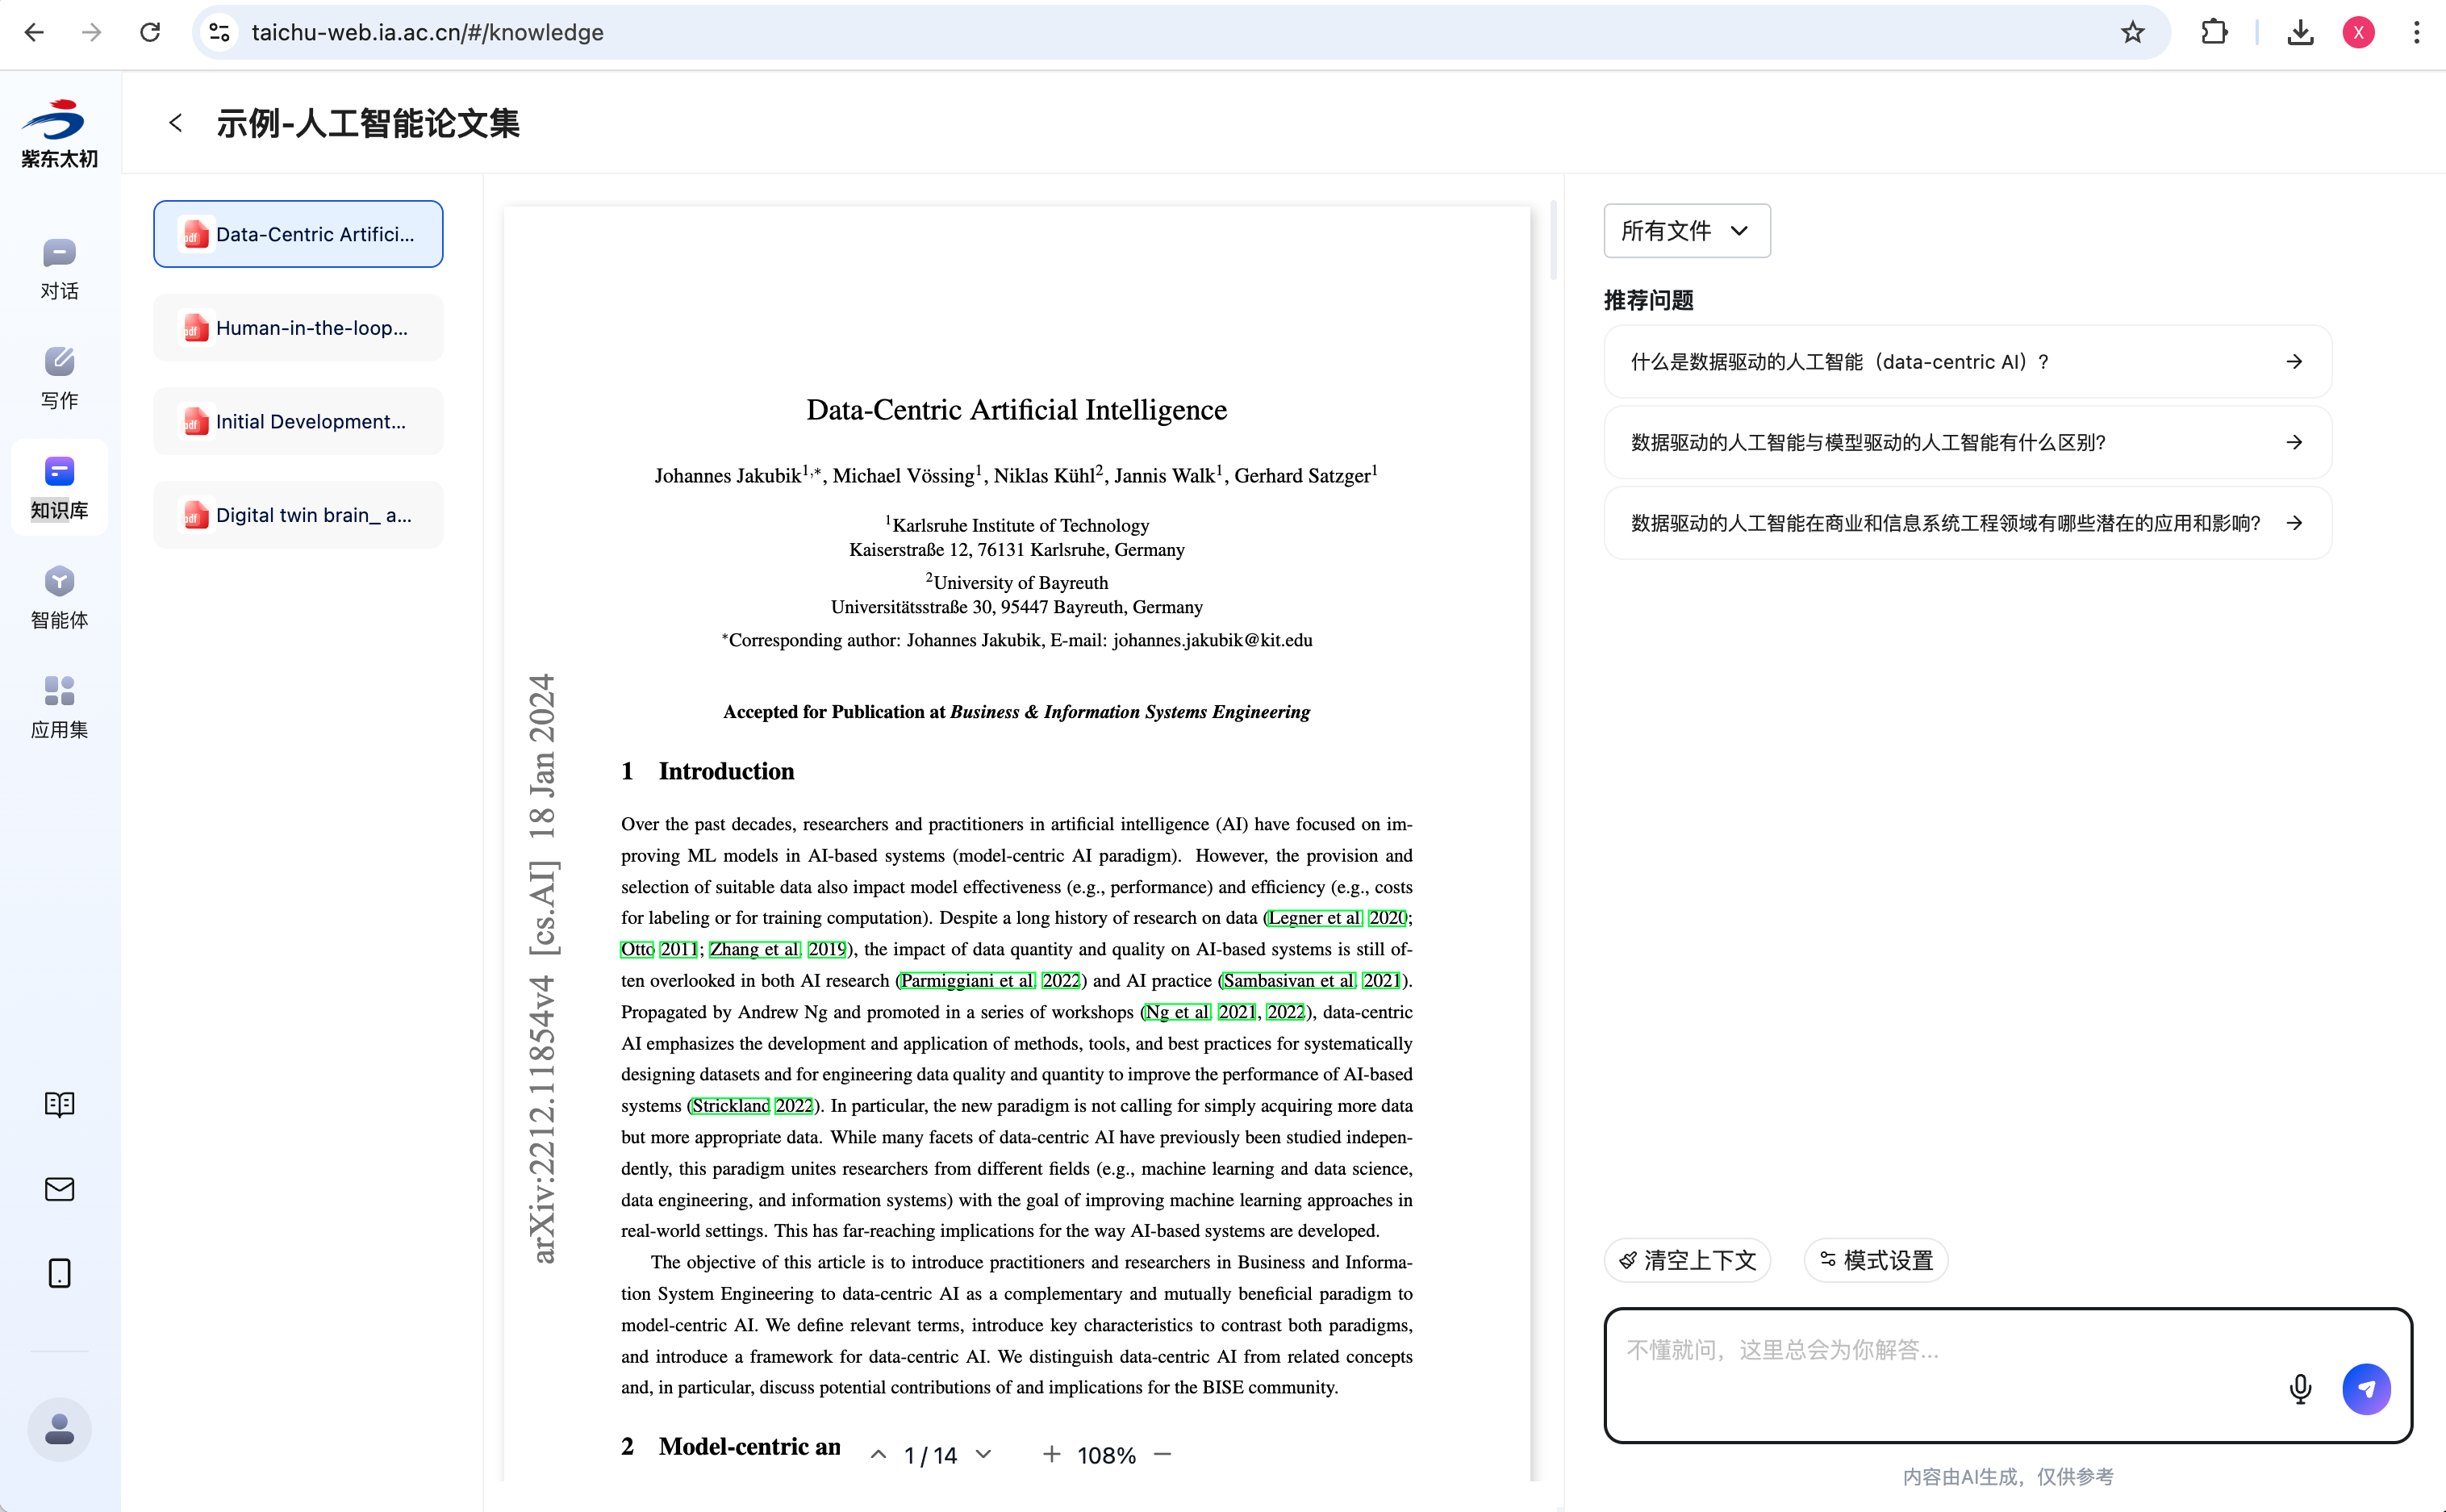Open the 应用集 apps sidebar icon

(x=59, y=706)
